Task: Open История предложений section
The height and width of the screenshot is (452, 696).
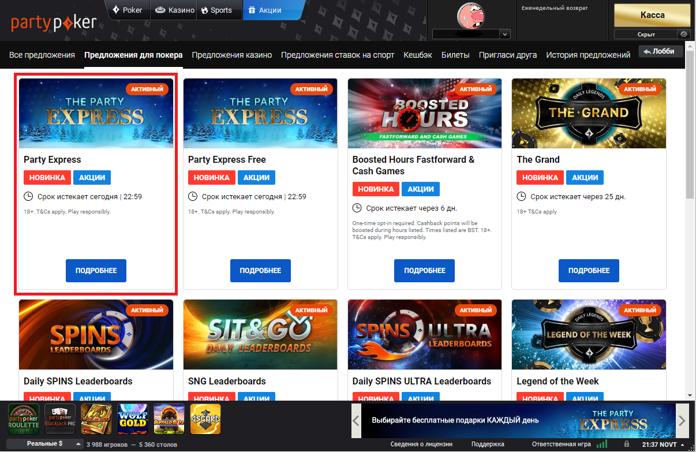Action: [x=588, y=55]
